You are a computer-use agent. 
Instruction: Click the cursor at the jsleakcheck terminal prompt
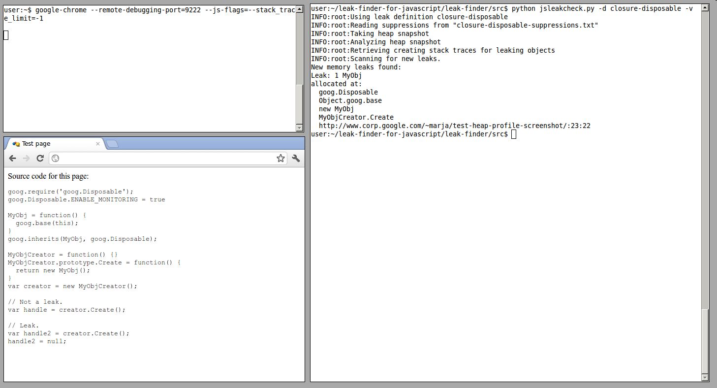pos(514,134)
